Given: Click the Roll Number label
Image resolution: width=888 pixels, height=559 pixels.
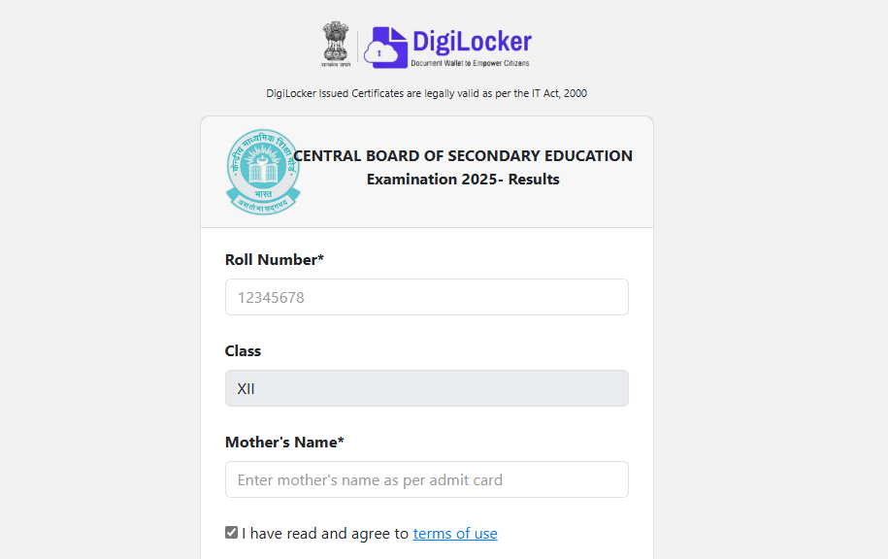Looking at the screenshot, I should (274, 259).
